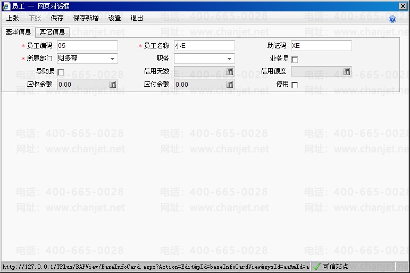Click 退出 to exit the dialog
Image resolution: width=410 pixels, height=273 pixels.
coord(137,18)
